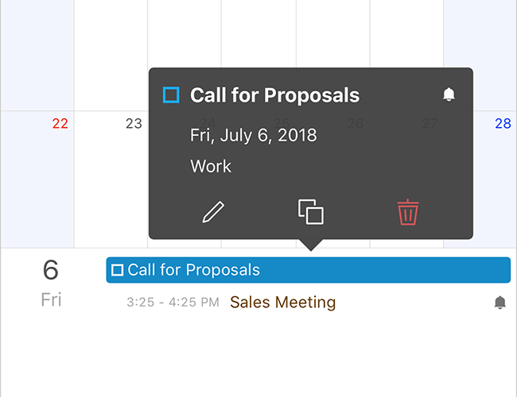Open the Sales Meeting event
The width and height of the screenshot is (517, 397).
coord(282,303)
